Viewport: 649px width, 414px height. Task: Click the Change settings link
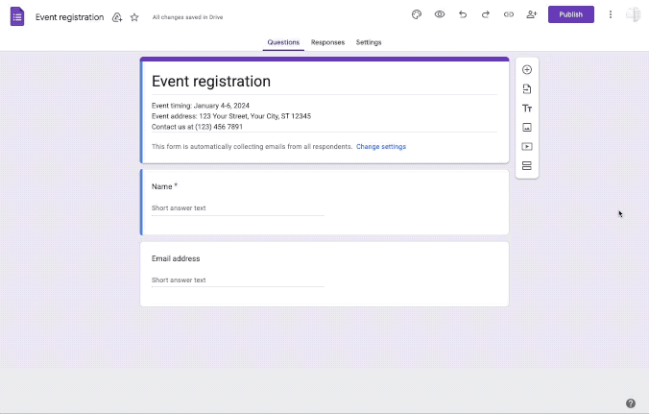381,147
